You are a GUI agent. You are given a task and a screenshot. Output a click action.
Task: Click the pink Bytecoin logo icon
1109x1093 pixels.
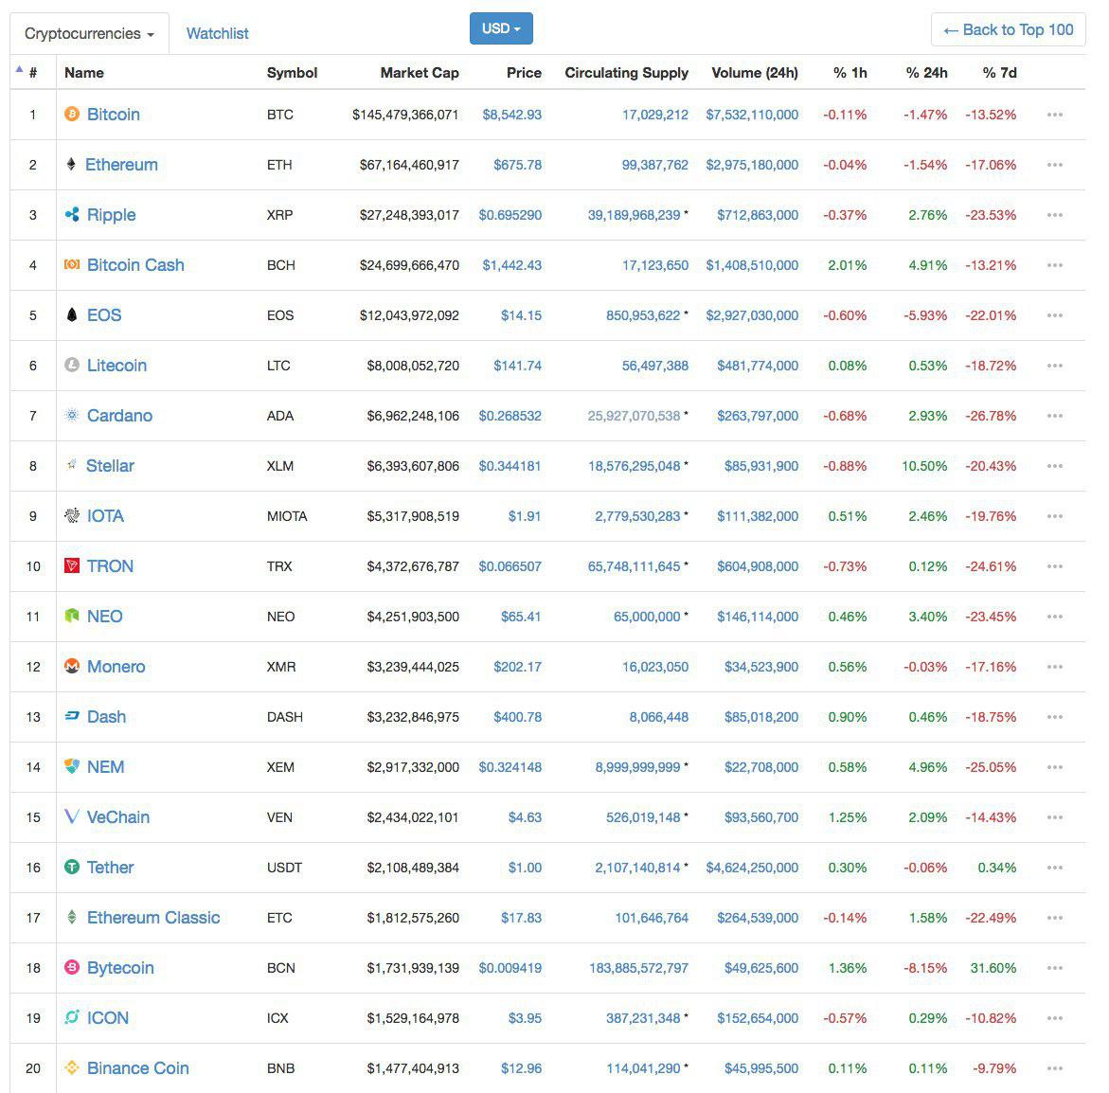71,967
